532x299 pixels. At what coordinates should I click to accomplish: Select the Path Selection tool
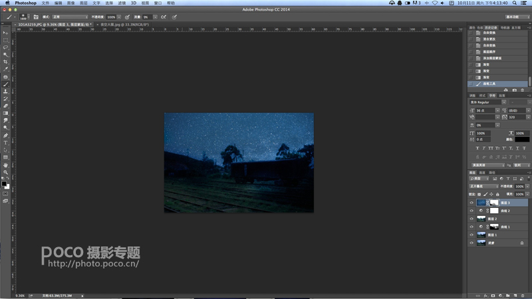pos(5,150)
